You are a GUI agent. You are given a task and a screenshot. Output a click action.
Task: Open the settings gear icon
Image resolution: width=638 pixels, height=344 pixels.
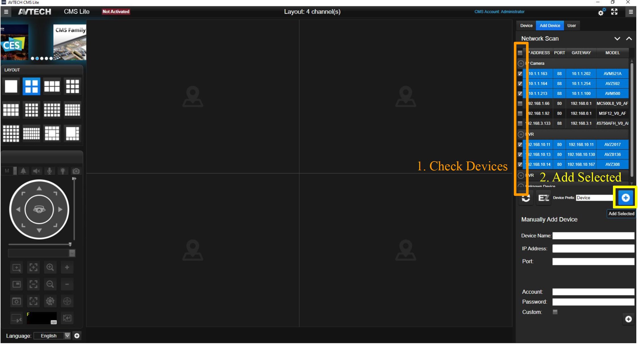tap(601, 12)
